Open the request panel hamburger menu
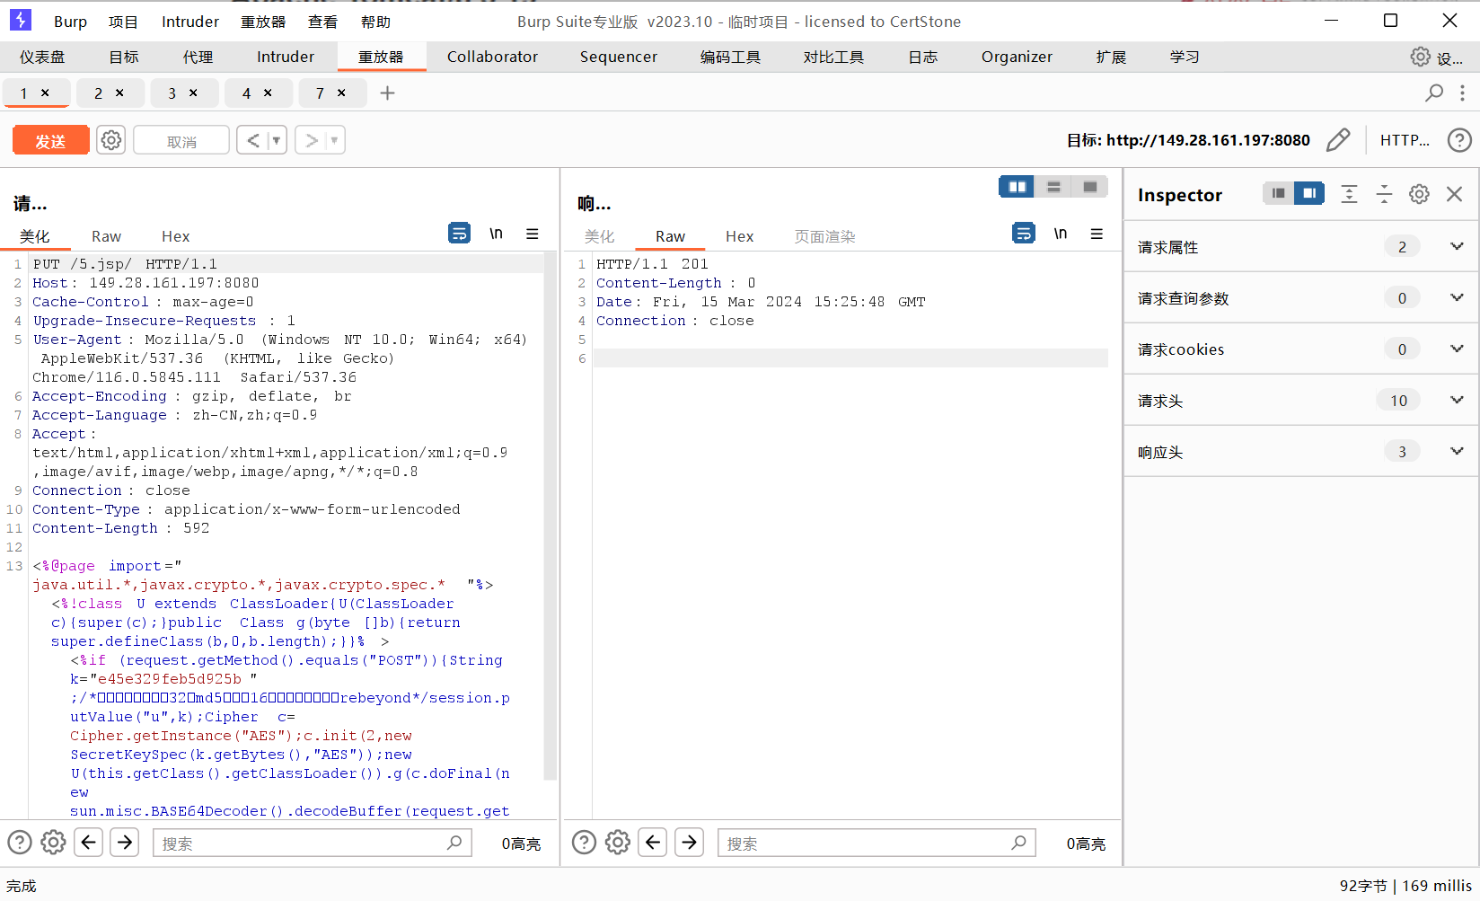The image size is (1480, 901). pos(533,234)
